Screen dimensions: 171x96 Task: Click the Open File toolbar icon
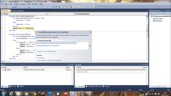(x=6, y=7)
